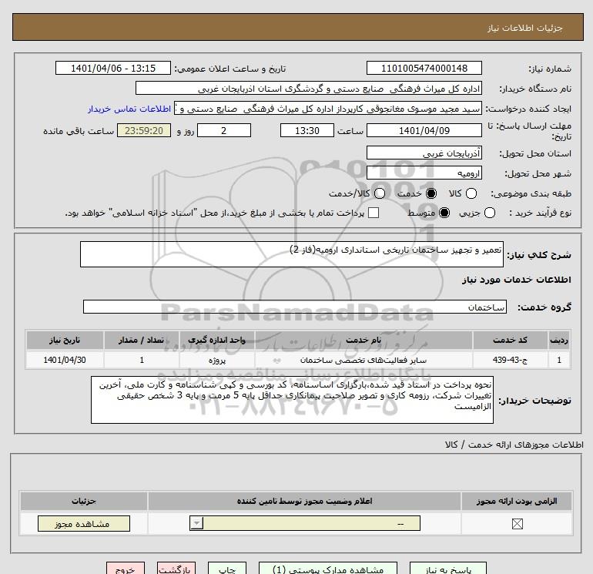The image size is (593, 574).
Task: Click the تاریخ نیاز column header
Action: (x=65, y=340)
